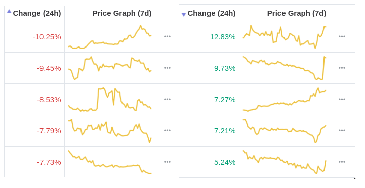Open the three-dot menu for the 9.73% row
The image size is (365, 188).
pos(342,68)
